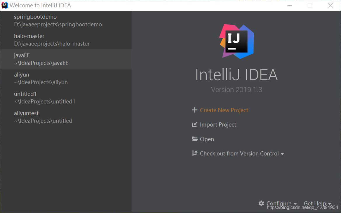Screen dimensions: 341x213
Task: Click path D:\javaeeprojects\halo-master
Action: coord(52,44)
